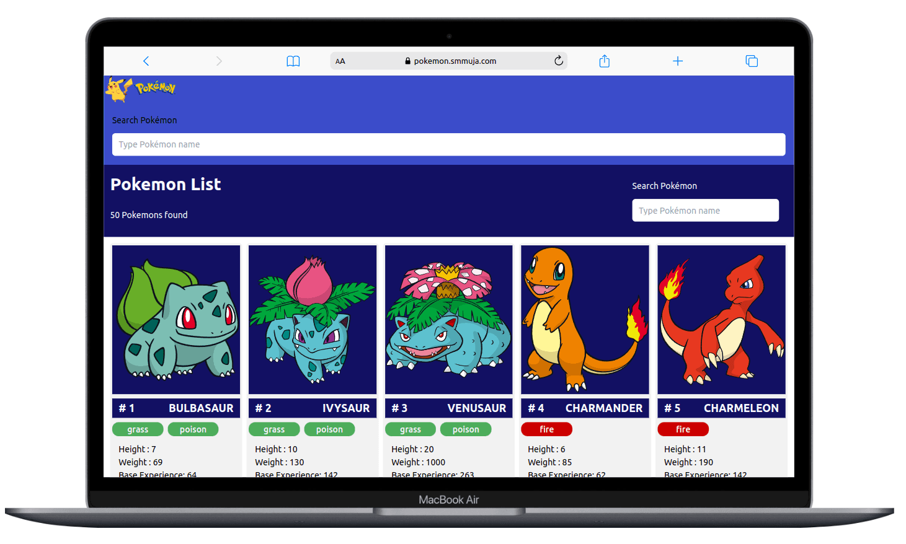Open the bookmarks book icon
The width and height of the screenshot is (906, 544).
293,61
